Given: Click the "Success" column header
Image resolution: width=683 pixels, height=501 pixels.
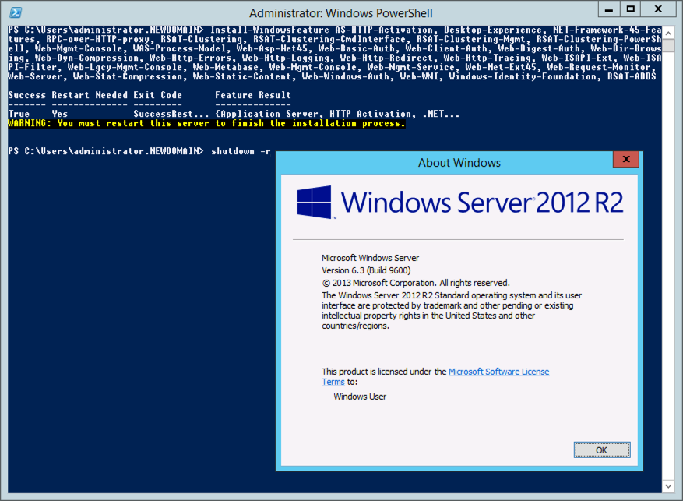Looking at the screenshot, I should (x=27, y=95).
